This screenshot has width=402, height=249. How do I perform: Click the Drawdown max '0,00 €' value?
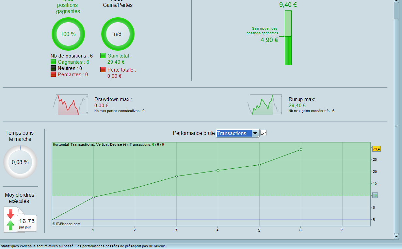click(101, 106)
